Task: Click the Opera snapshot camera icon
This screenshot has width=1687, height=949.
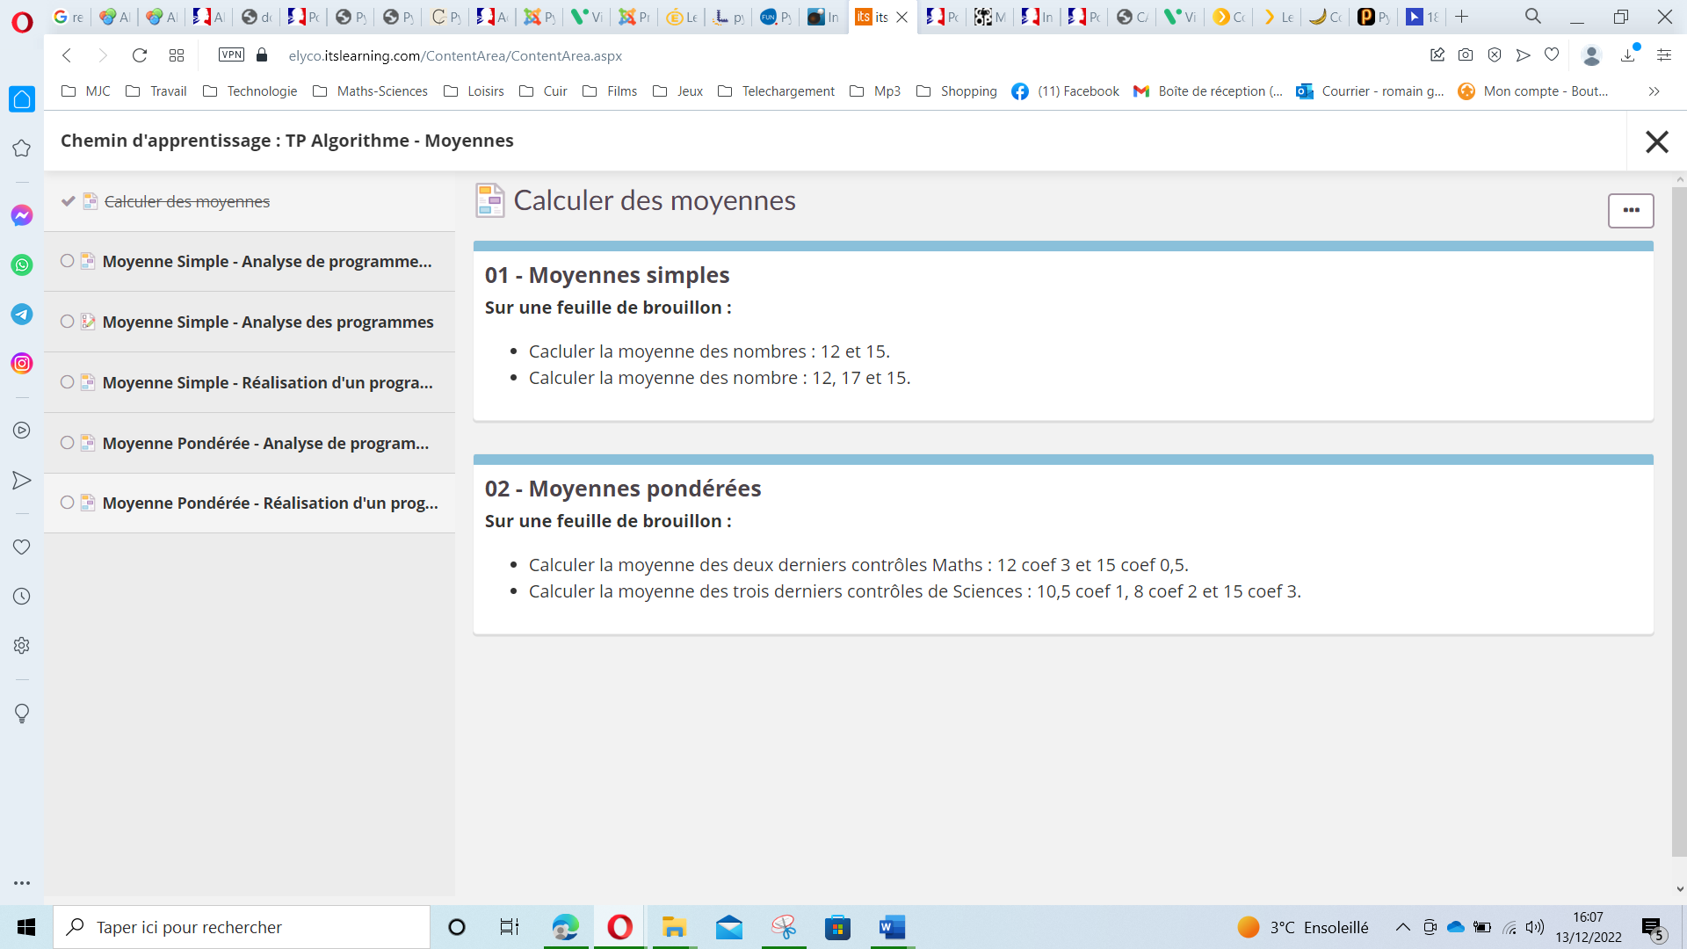Action: pyautogui.click(x=1466, y=55)
